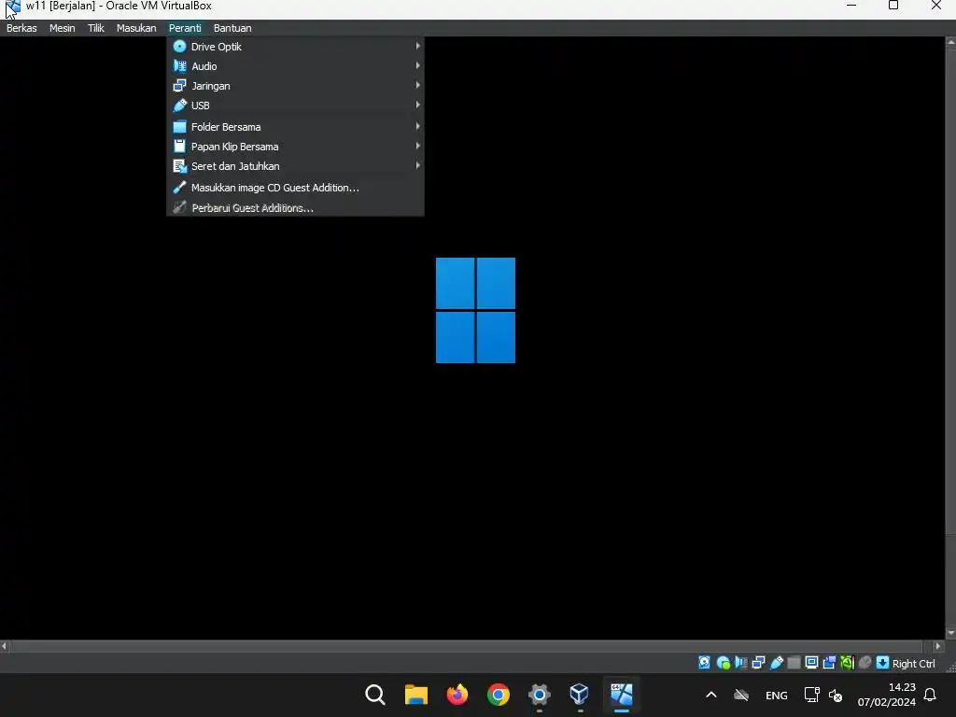Click the optical disc status bar indicator
Screen dimensions: 956x717
coord(724,663)
